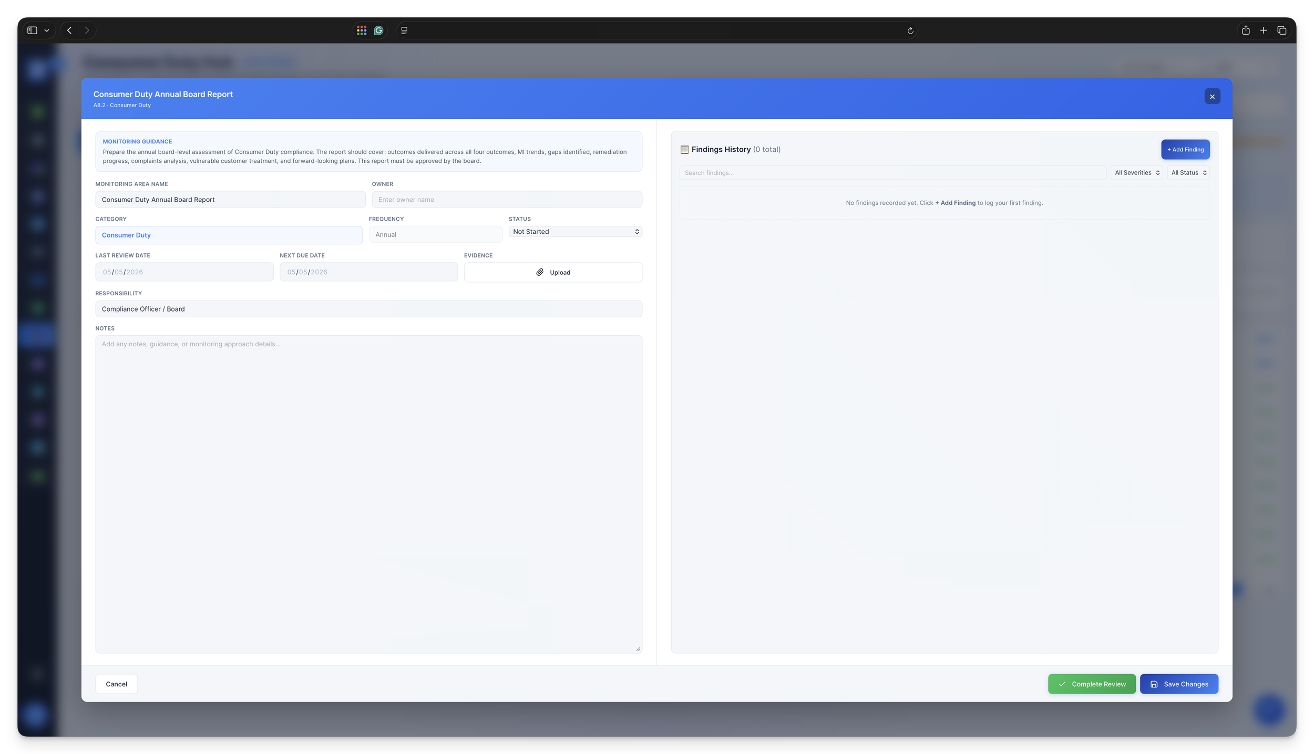Click the blurred chat bubble behind dialog
This screenshot has height=754, width=1314.
point(1269,710)
